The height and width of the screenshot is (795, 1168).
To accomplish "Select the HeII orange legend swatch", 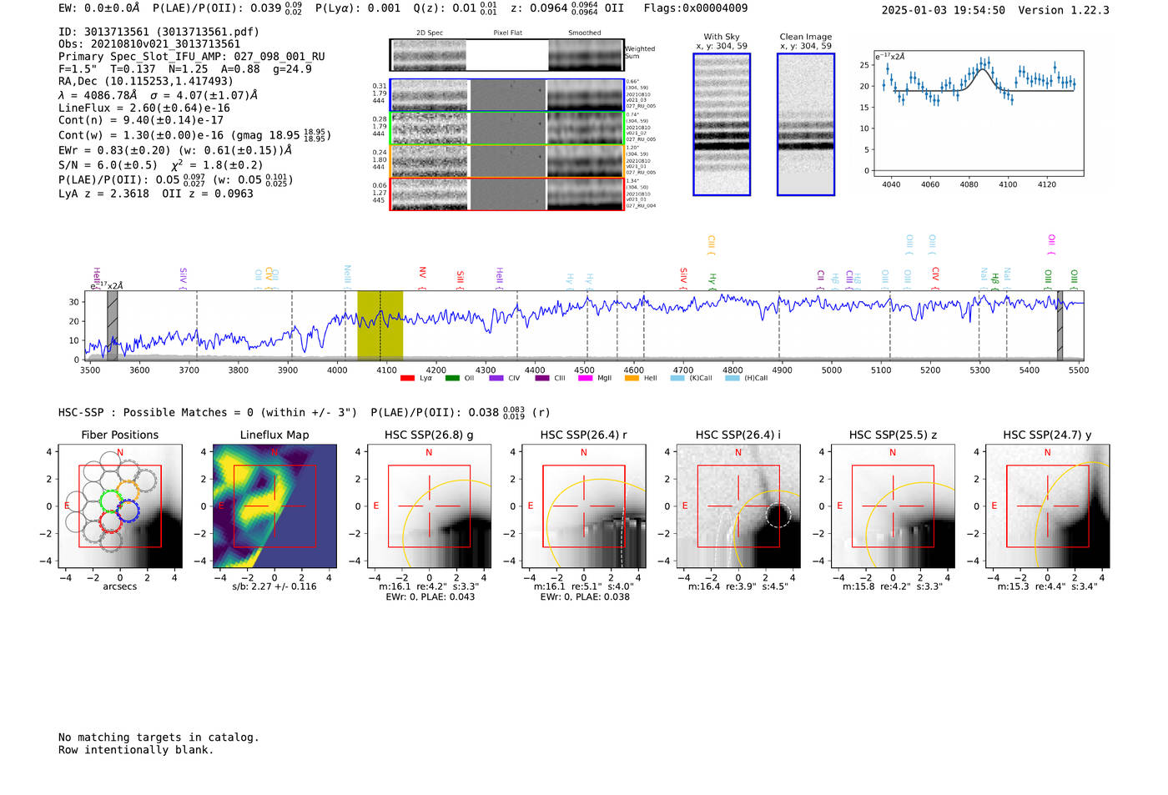I will click(x=632, y=378).
